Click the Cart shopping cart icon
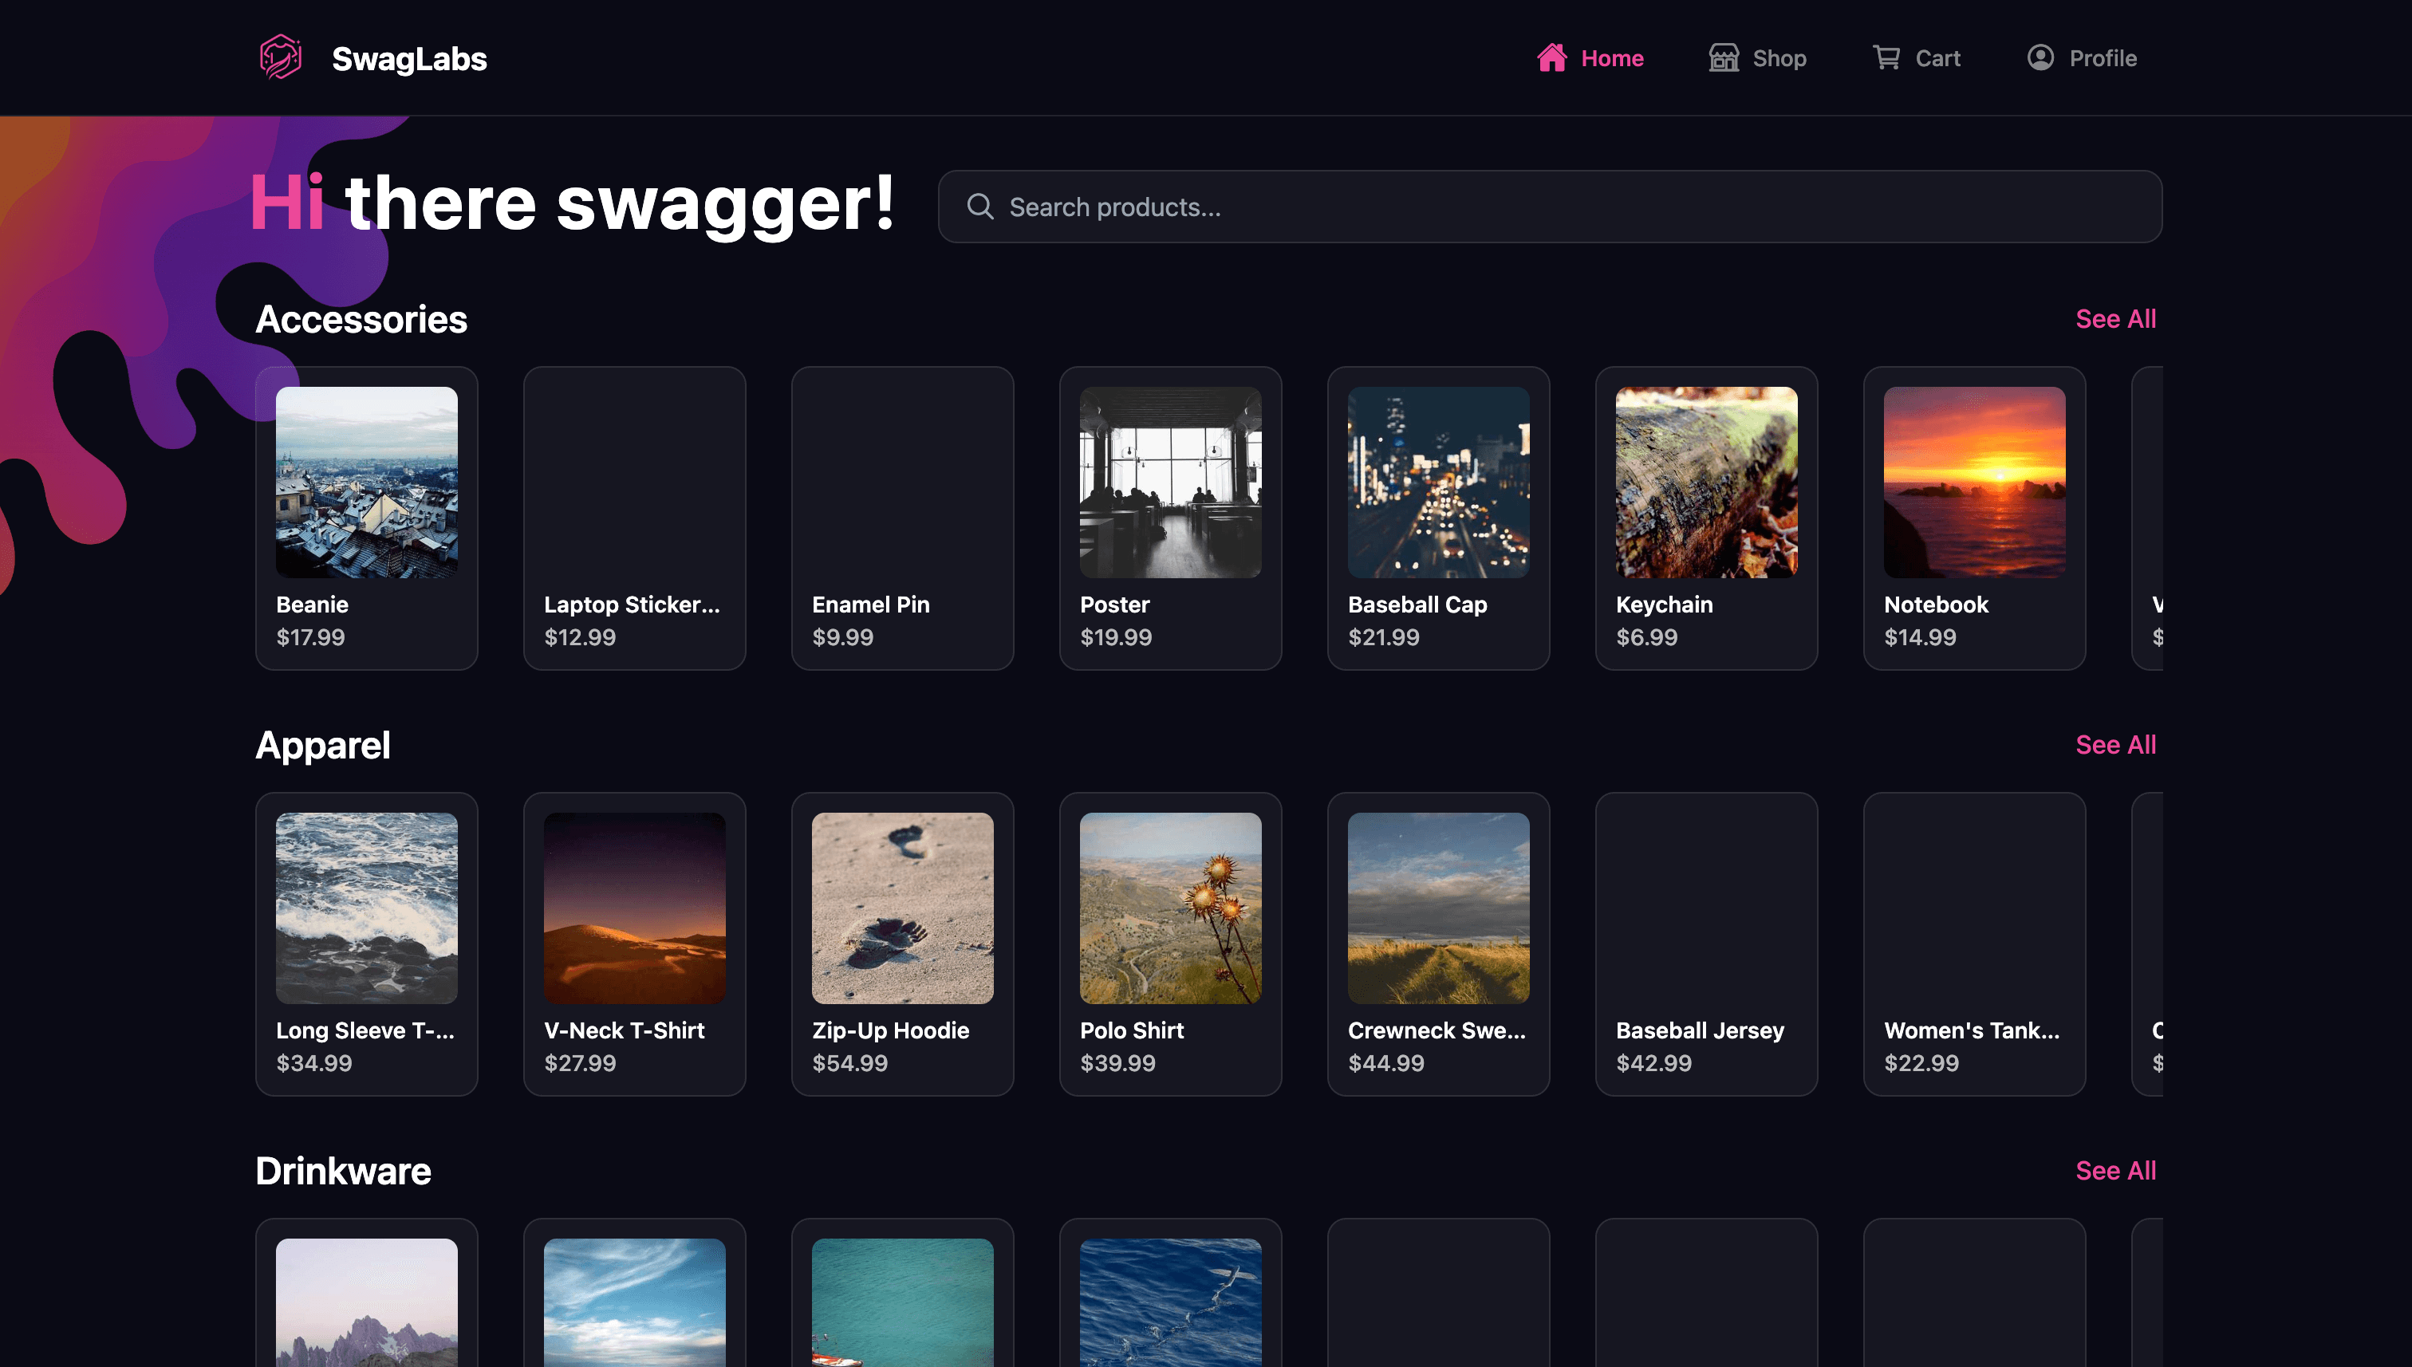The height and width of the screenshot is (1367, 2412). pyautogui.click(x=1886, y=57)
